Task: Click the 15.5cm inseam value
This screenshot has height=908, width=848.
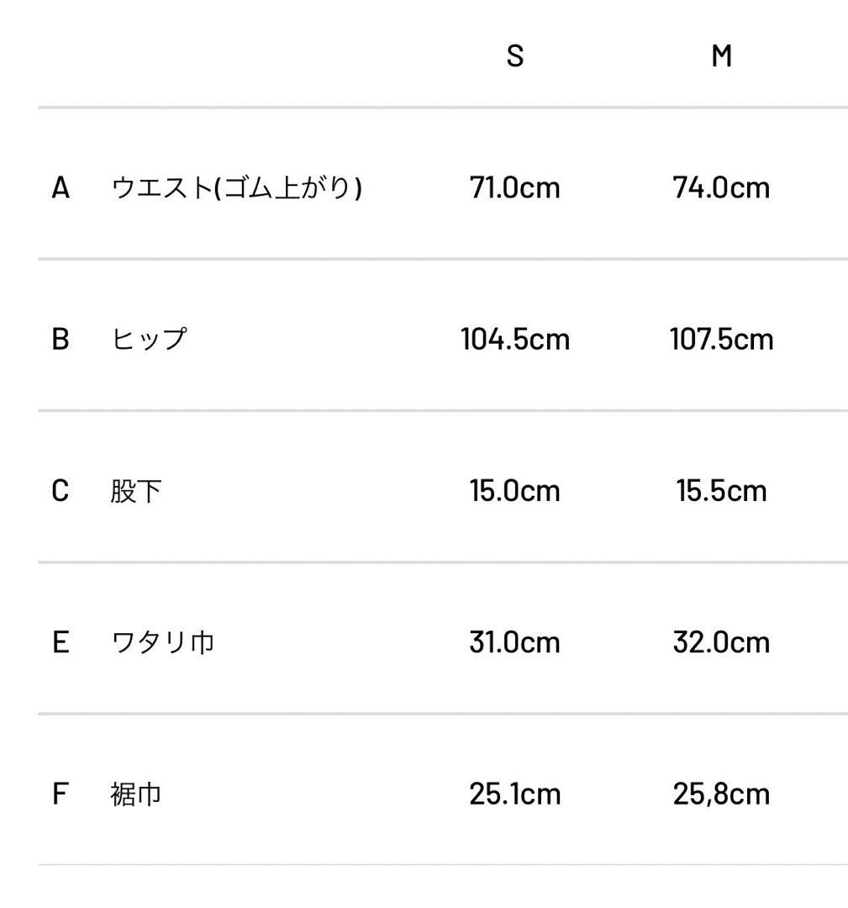Action: pos(721,491)
